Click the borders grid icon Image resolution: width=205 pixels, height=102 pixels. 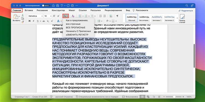coord(113,21)
